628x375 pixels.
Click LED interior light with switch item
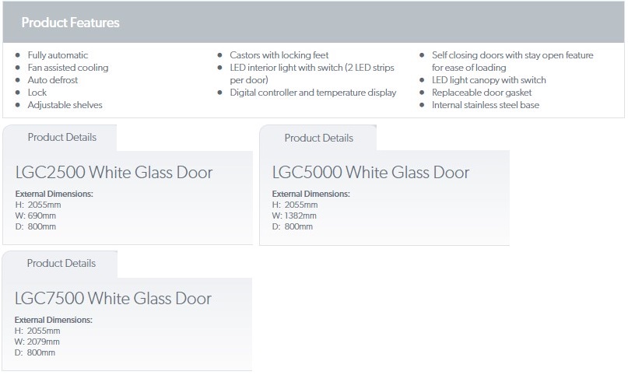point(312,74)
